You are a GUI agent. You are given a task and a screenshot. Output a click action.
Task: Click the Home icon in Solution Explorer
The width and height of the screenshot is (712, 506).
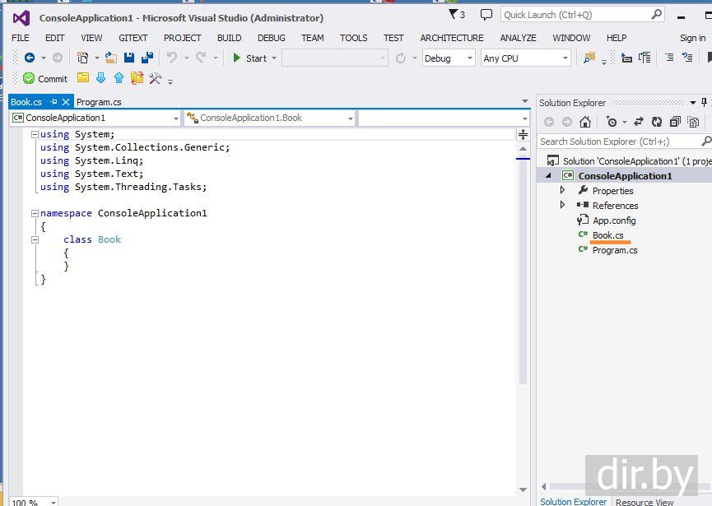tap(584, 122)
